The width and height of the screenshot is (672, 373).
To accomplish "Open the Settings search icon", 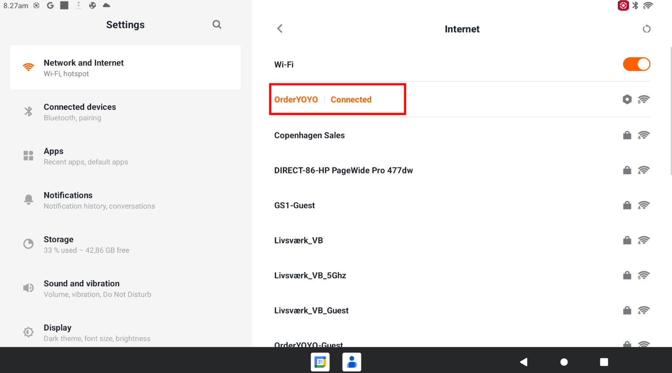I will point(217,25).
